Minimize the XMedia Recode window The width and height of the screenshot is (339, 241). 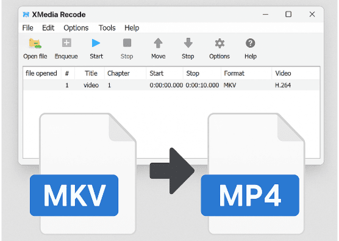point(265,14)
